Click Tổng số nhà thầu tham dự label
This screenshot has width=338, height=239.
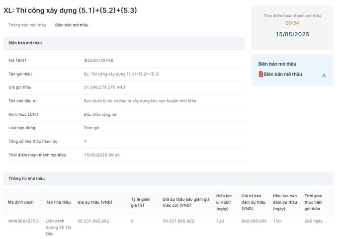point(33,142)
